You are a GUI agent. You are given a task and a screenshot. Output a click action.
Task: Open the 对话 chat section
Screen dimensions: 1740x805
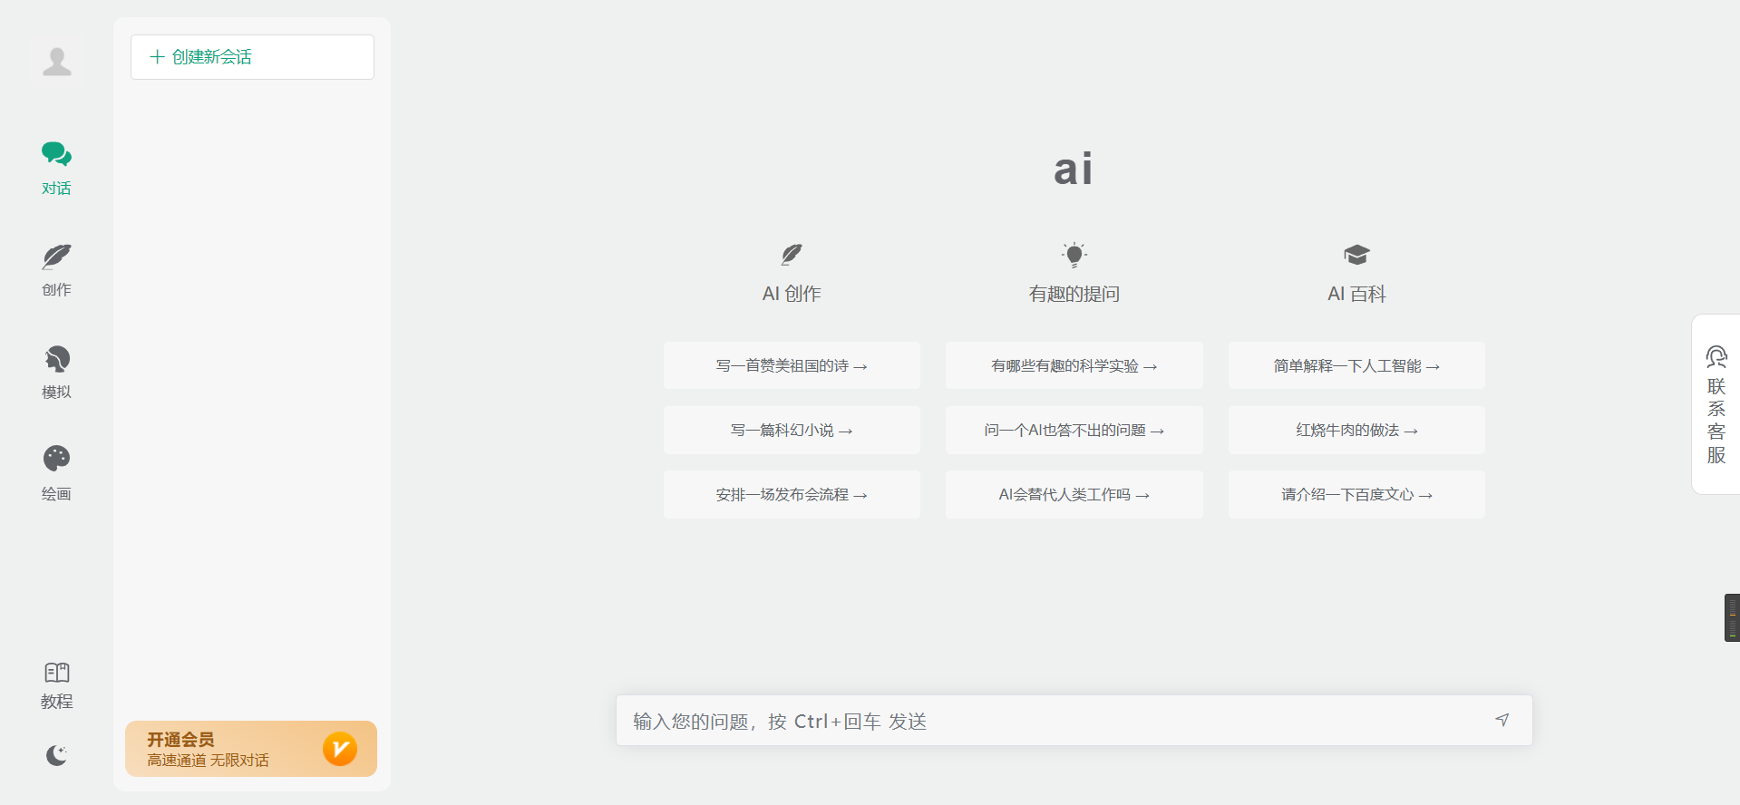point(56,168)
